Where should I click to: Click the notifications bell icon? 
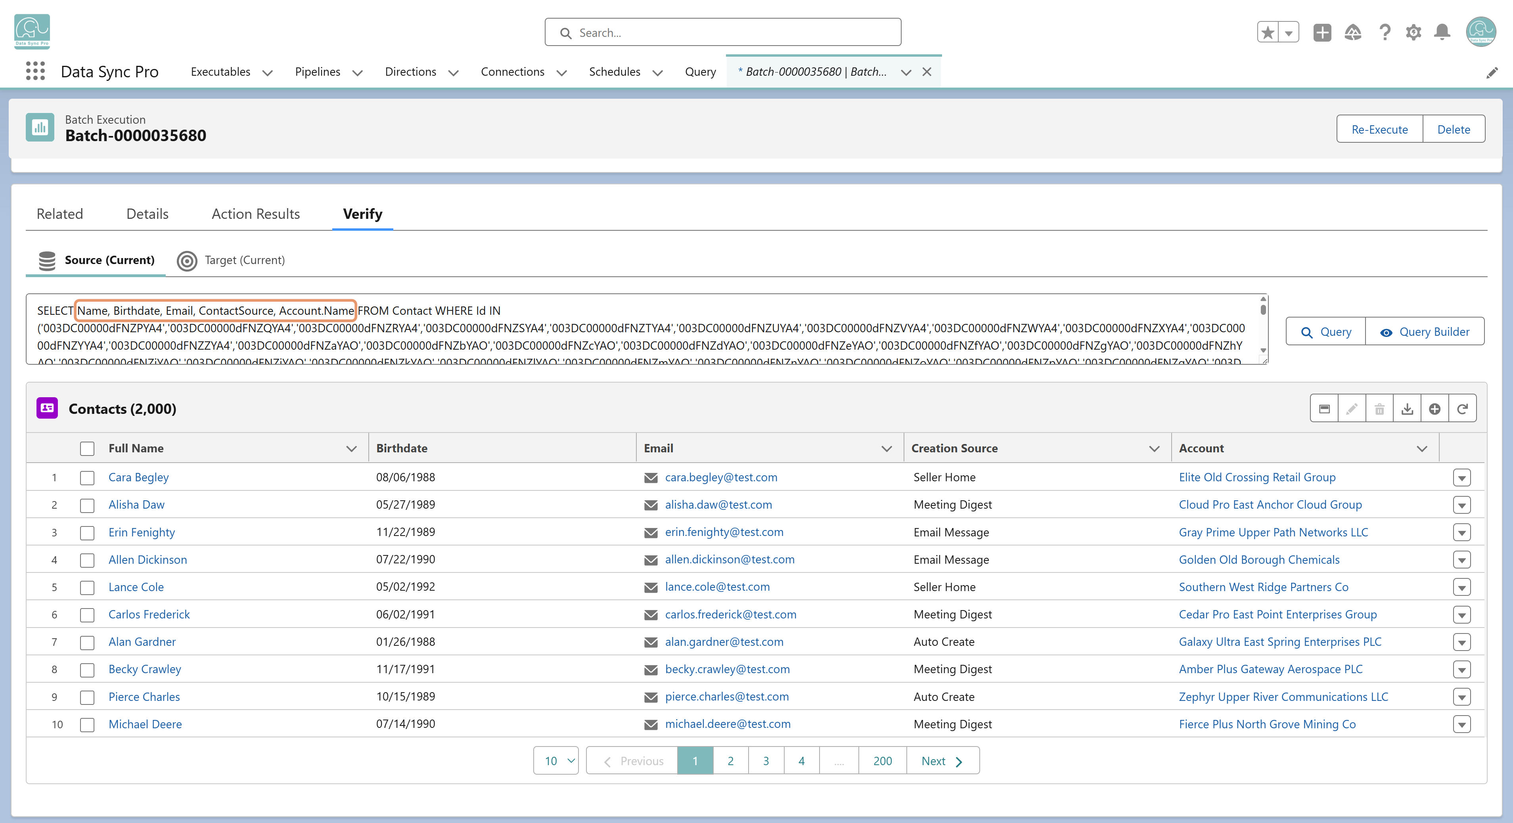[1442, 32]
